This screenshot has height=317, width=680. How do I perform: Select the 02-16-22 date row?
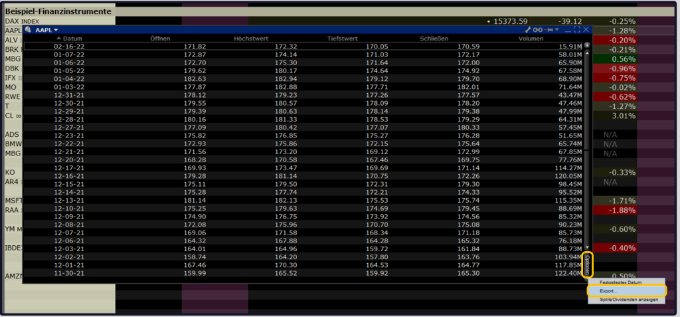pyautogui.click(x=303, y=46)
